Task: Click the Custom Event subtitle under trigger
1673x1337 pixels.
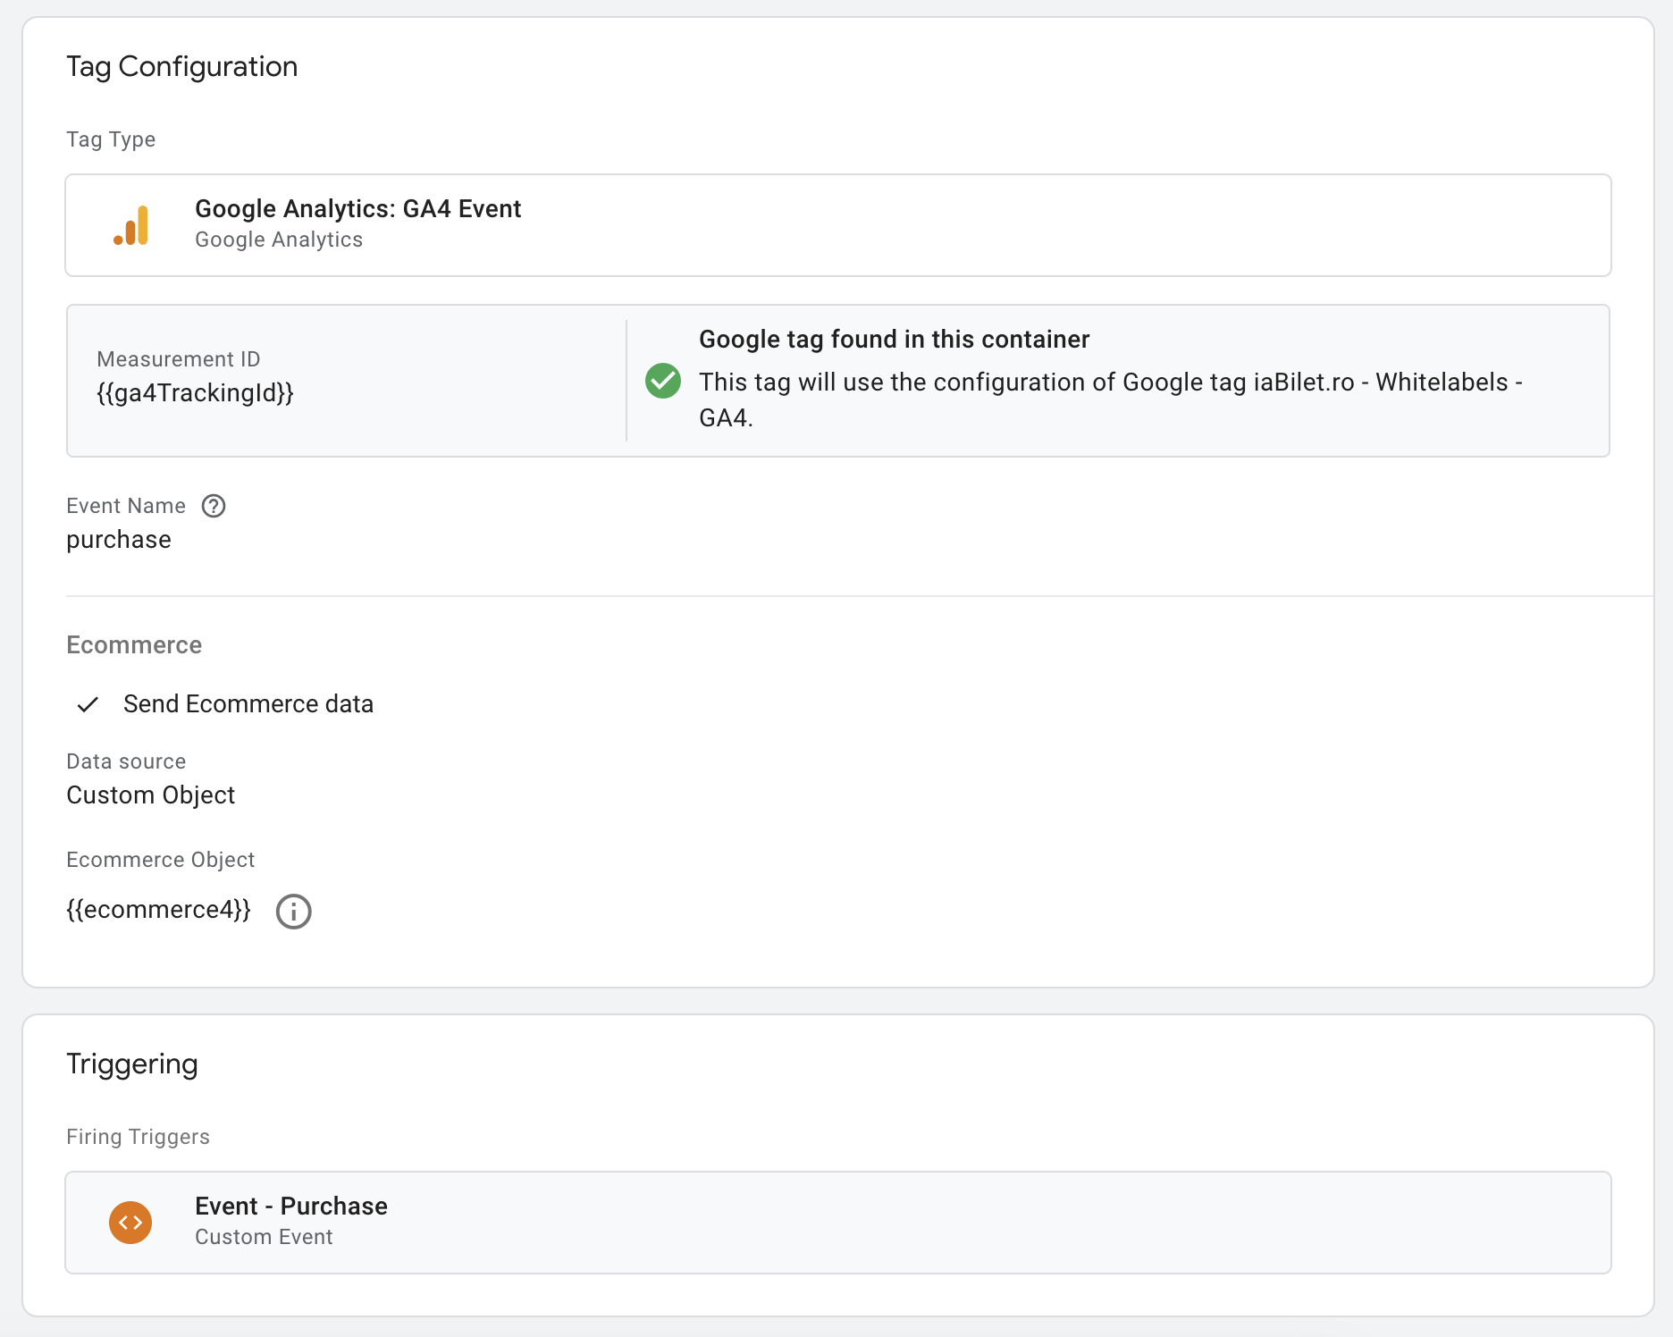Action: point(264,1237)
